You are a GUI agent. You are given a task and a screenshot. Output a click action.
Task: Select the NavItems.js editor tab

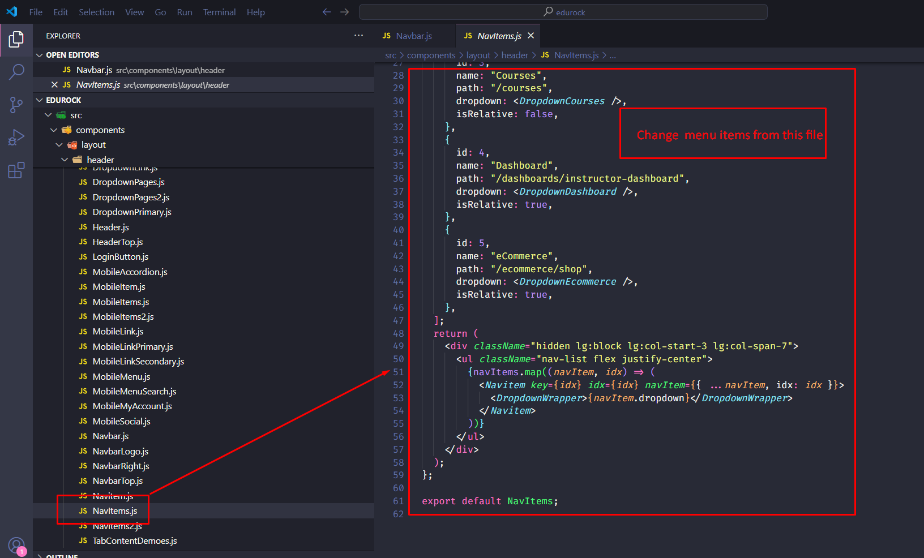click(x=498, y=36)
